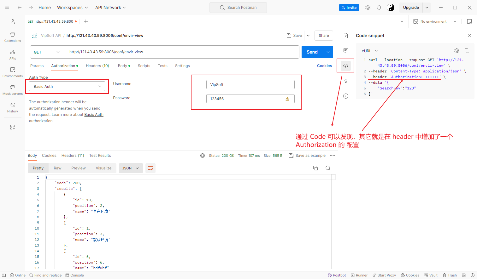Open settings gear in header
The width and height of the screenshot is (477, 279).
[x=368, y=8]
